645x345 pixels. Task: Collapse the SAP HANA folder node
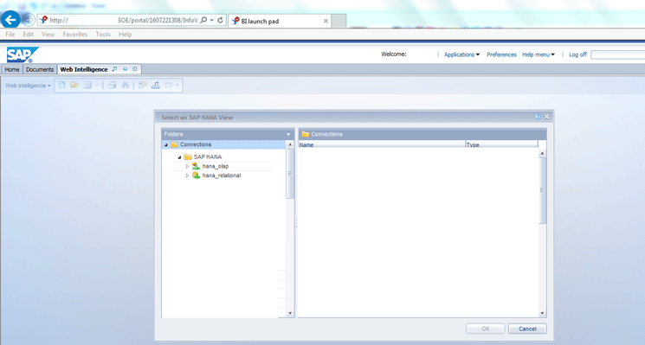(x=179, y=157)
